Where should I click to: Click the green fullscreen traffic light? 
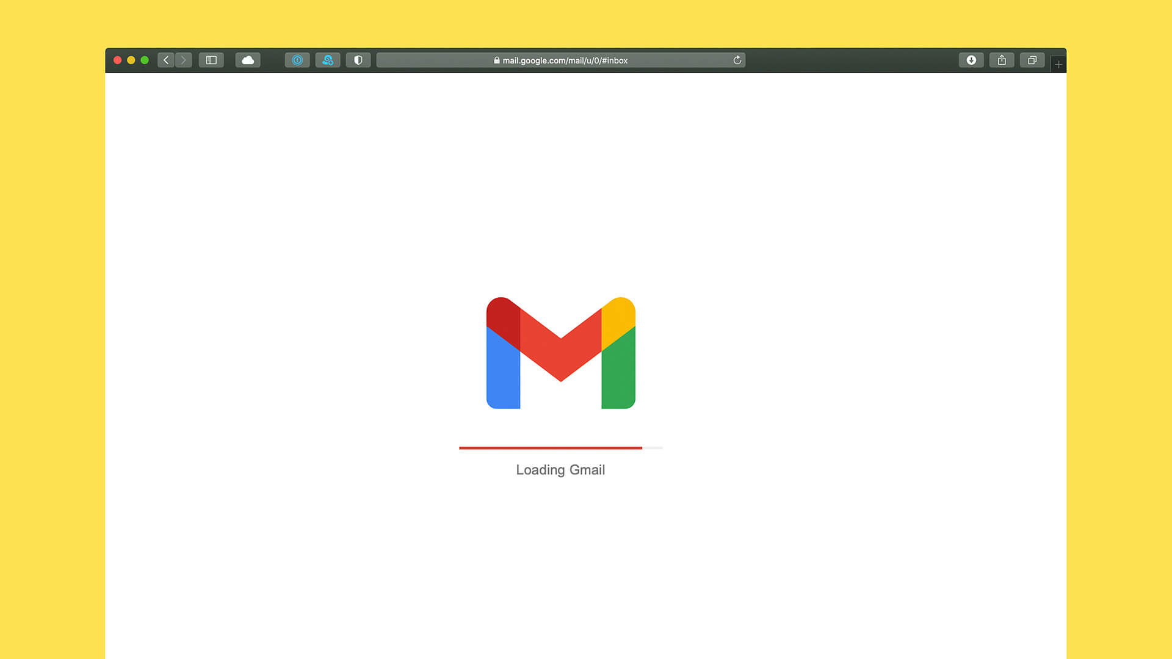144,60
